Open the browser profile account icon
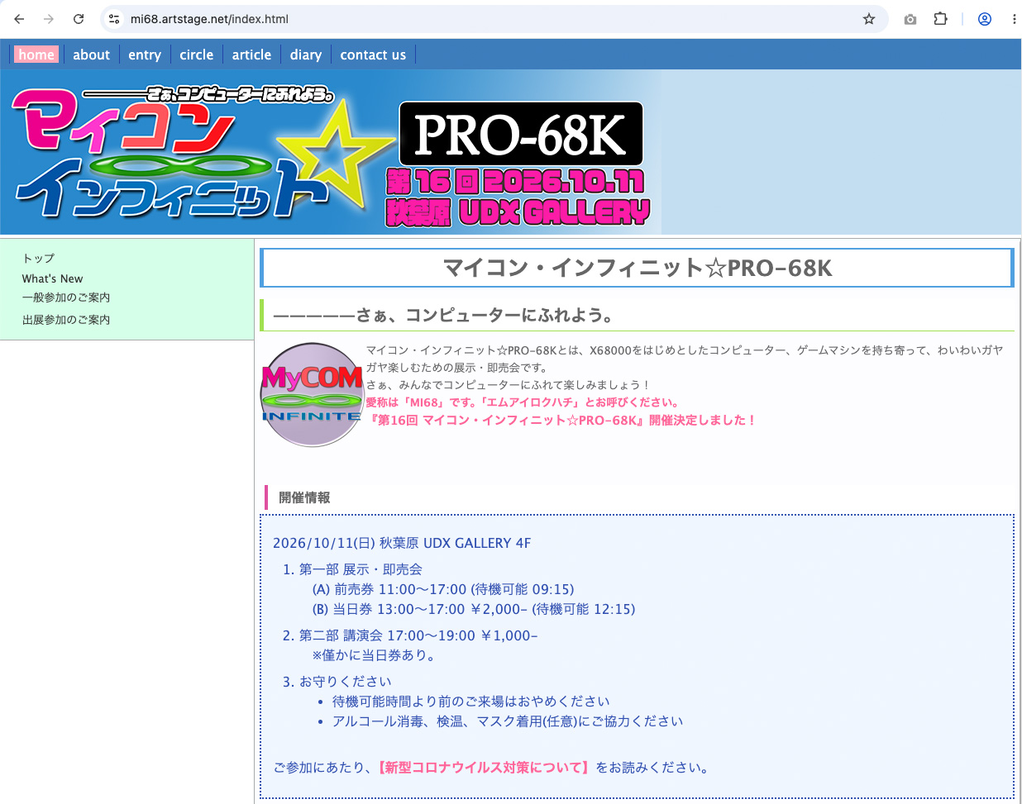The width and height of the screenshot is (1022, 804). click(985, 19)
